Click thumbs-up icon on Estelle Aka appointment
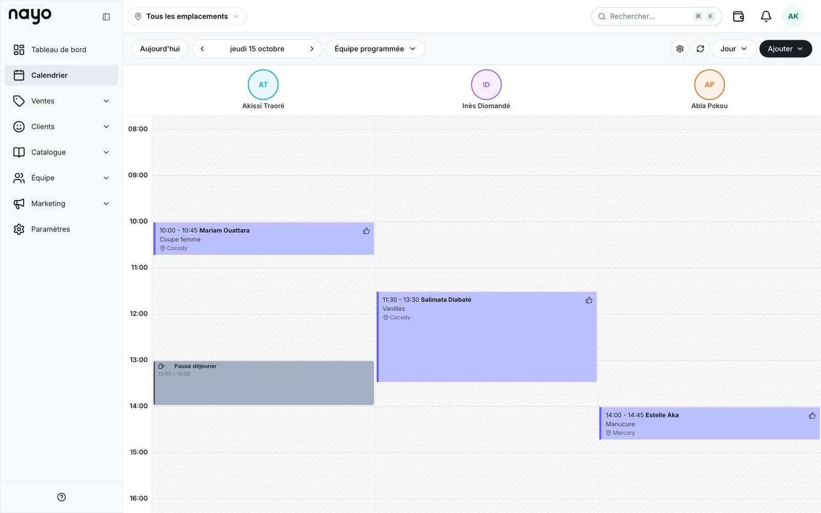This screenshot has width=821, height=513. coord(812,416)
